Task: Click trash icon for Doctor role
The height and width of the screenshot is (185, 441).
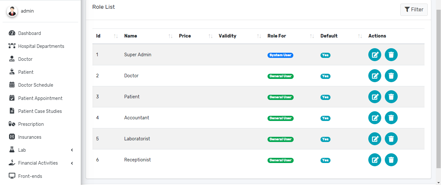Action: 391,76
